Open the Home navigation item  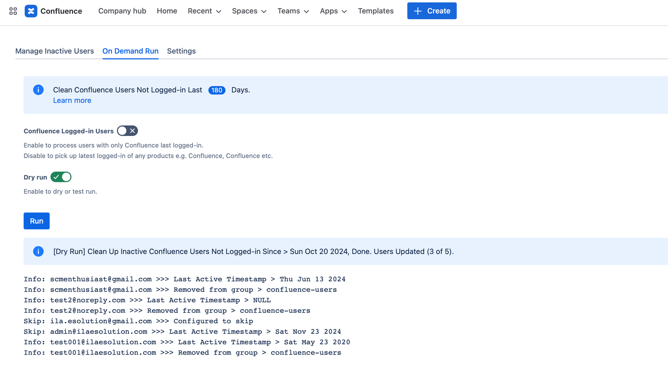coord(167,11)
